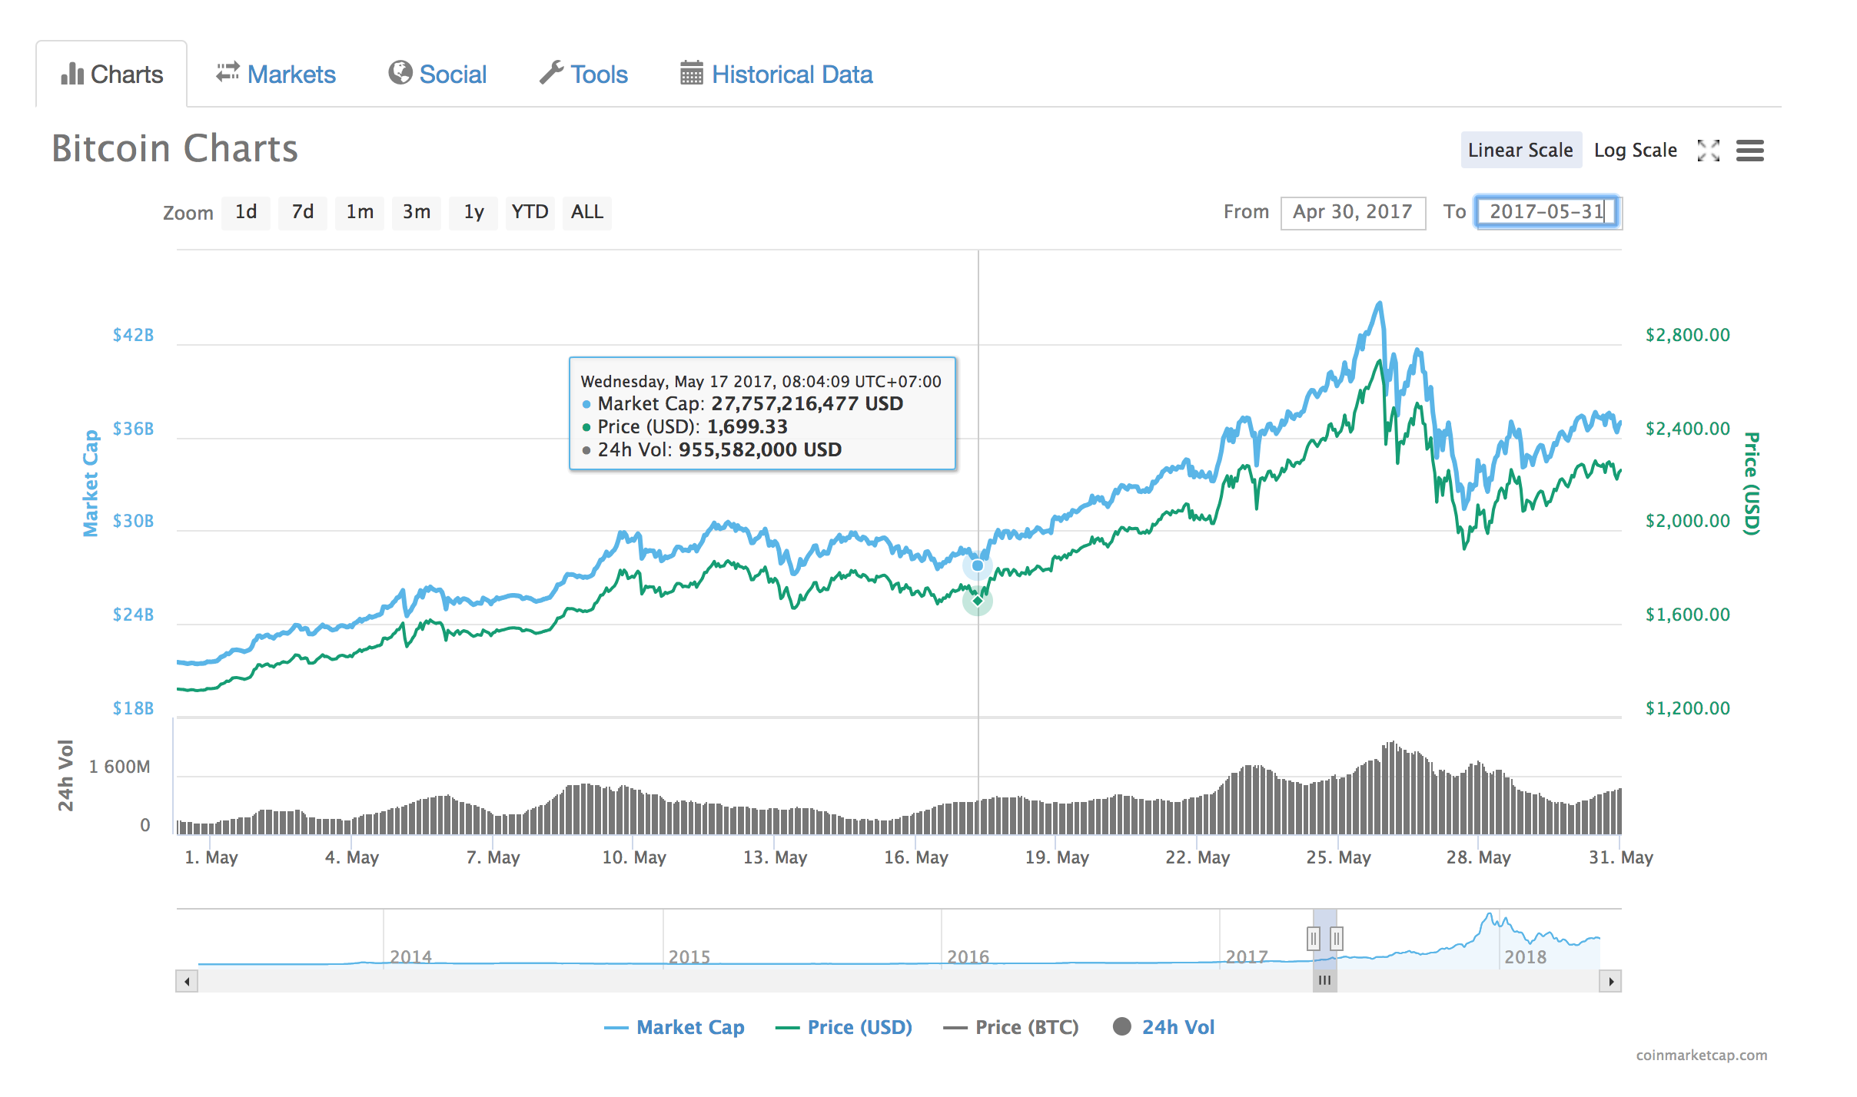
Task: Toggle Price (BTC) series in legend
Action: [x=1026, y=1027]
